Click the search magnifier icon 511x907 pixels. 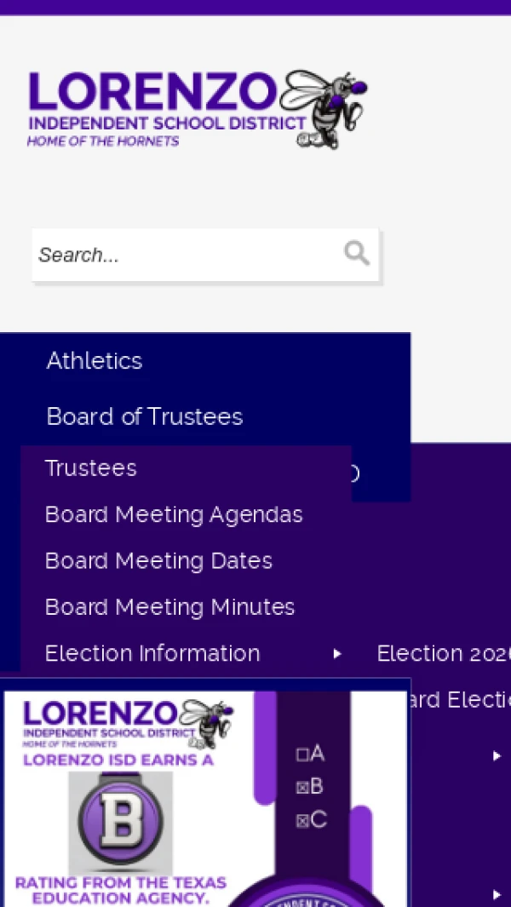tap(356, 253)
